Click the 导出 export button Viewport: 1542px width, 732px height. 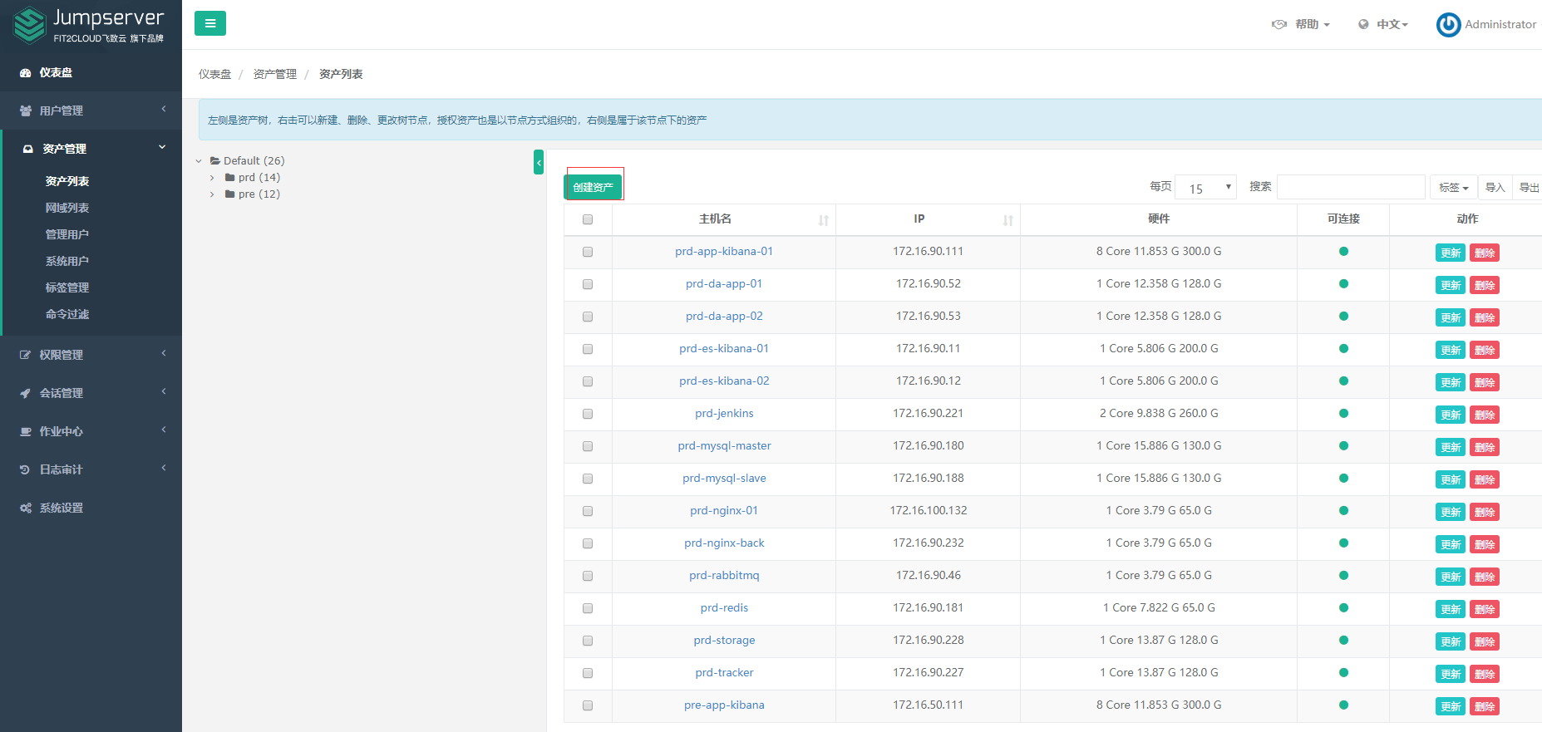1528,188
